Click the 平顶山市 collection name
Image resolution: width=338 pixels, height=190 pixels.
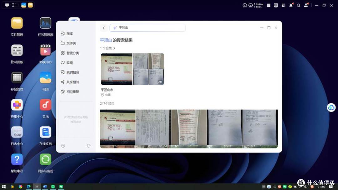pyautogui.click(x=107, y=90)
